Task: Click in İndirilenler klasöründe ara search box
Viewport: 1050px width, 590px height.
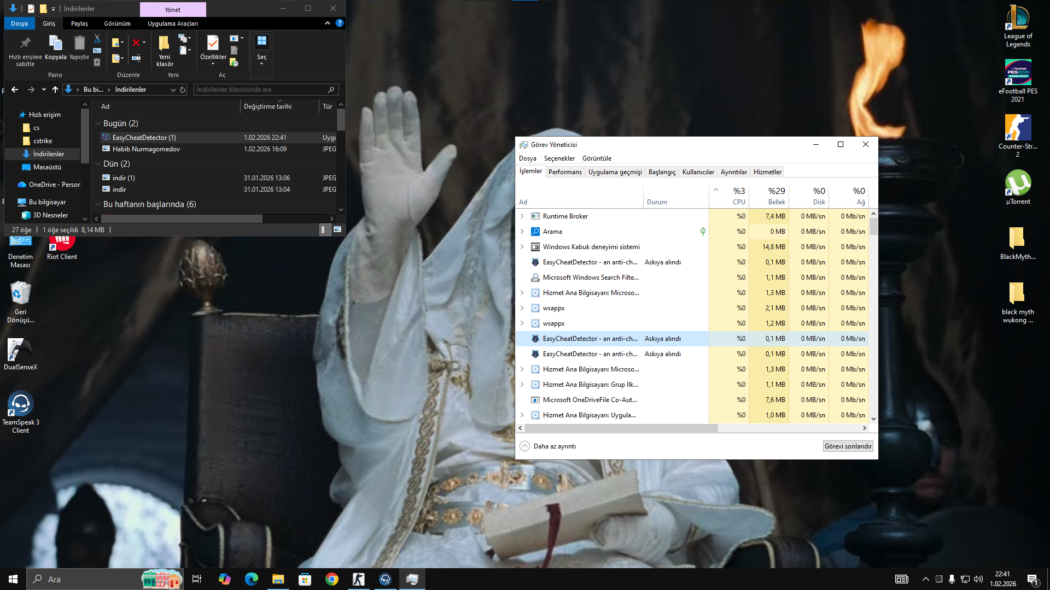Action: 266,90
